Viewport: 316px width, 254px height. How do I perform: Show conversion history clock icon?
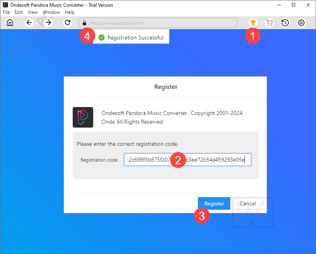pos(285,23)
